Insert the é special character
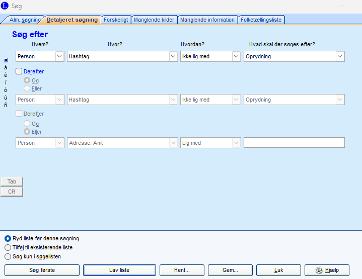The width and height of the screenshot is (362, 279). coord(6,75)
